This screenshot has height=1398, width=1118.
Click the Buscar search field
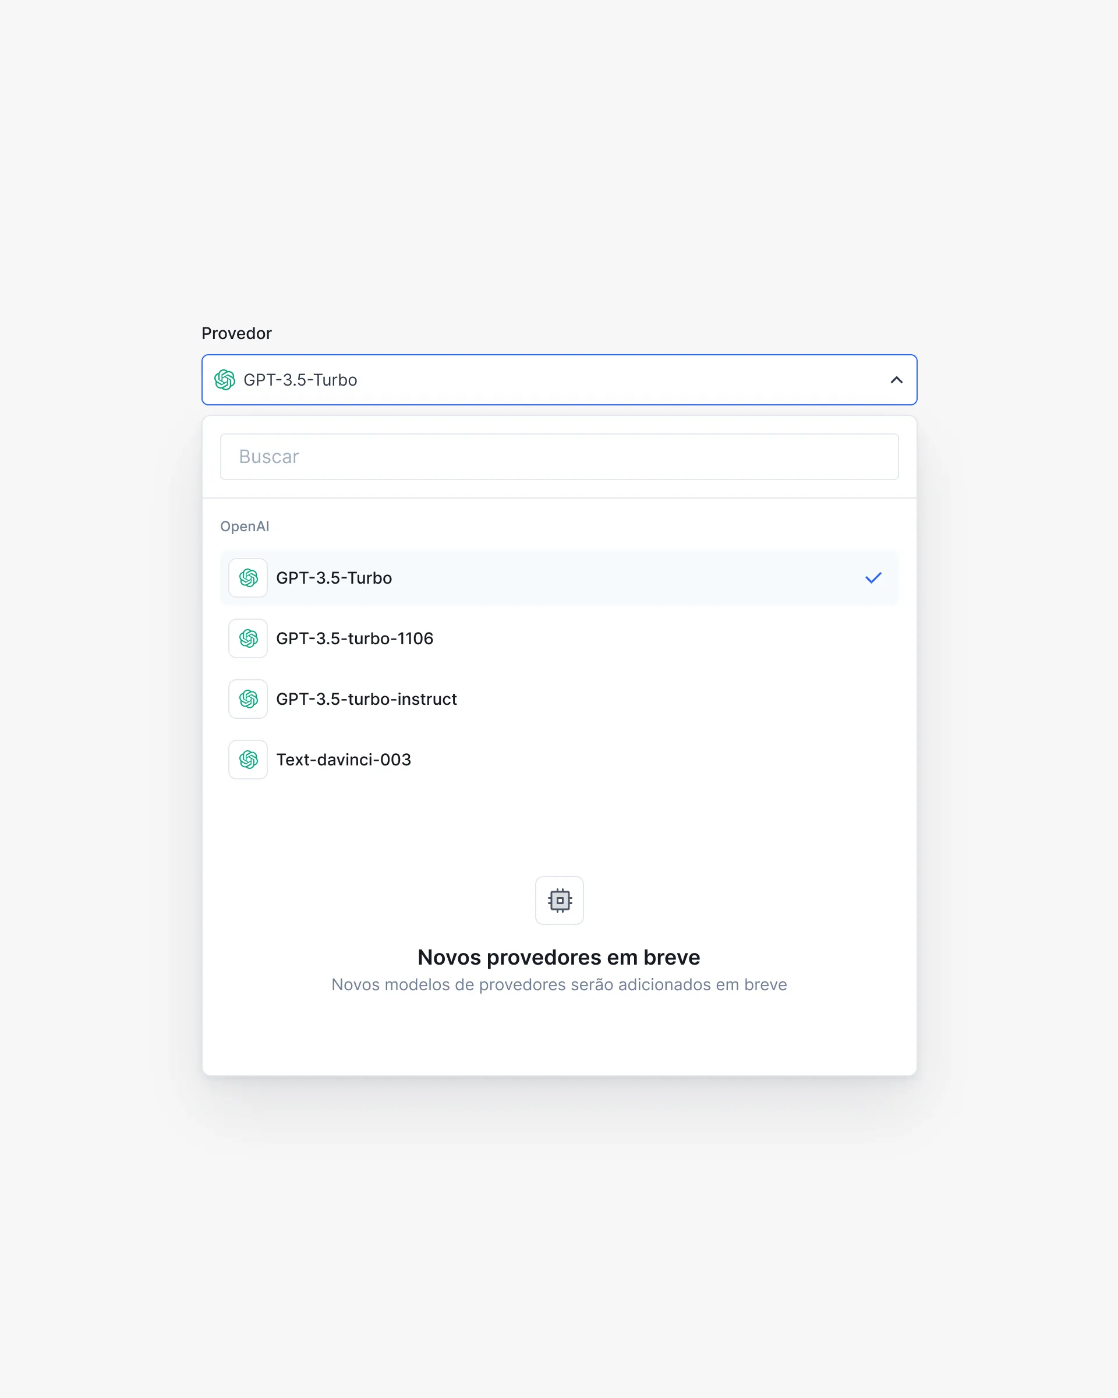[558, 457]
